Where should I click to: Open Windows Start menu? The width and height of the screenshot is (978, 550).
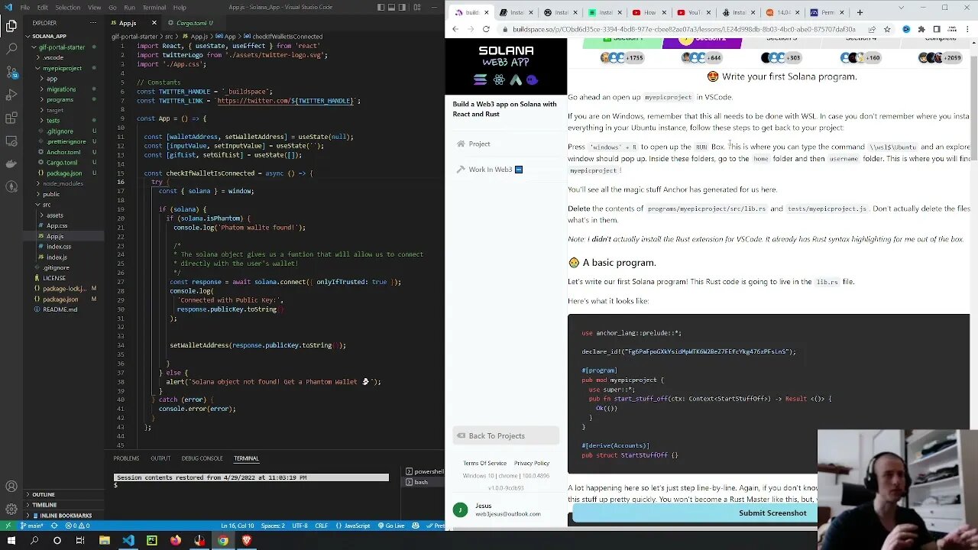pos(11,541)
